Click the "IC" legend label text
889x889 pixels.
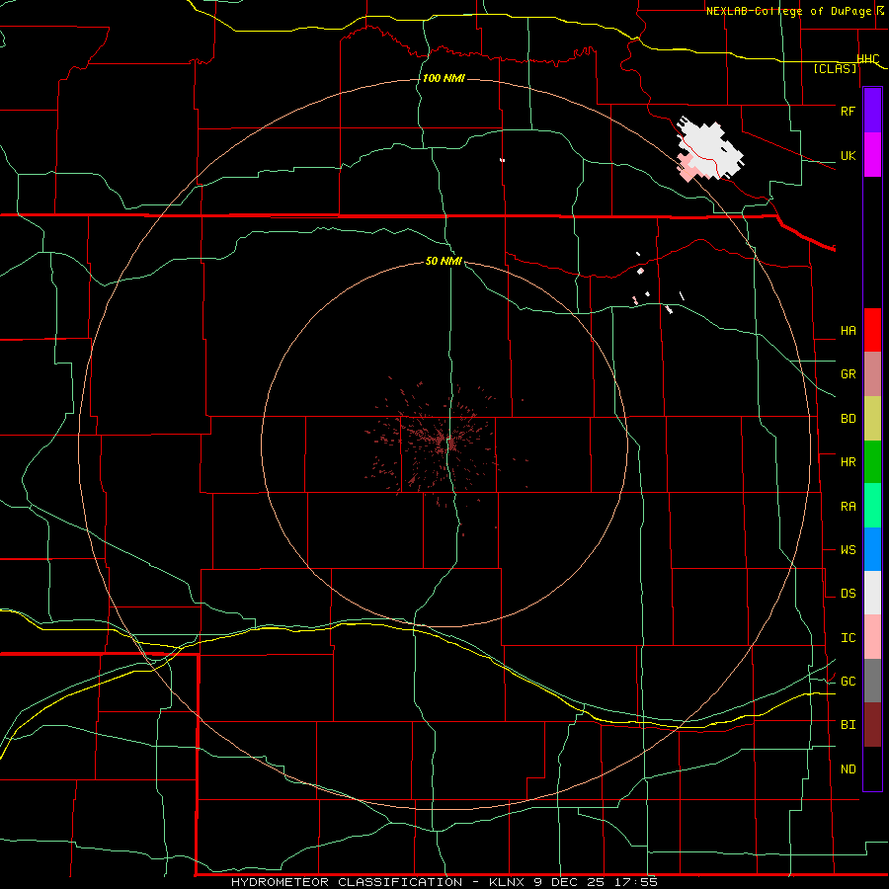pos(848,638)
